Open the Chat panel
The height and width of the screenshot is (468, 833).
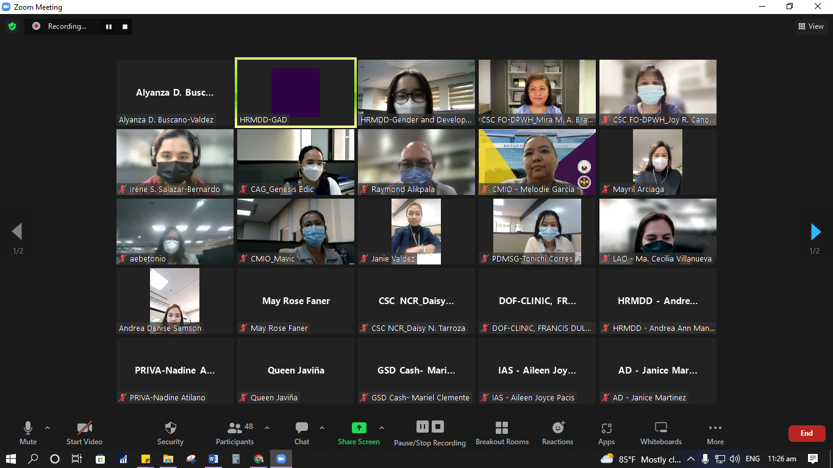[302, 433]
